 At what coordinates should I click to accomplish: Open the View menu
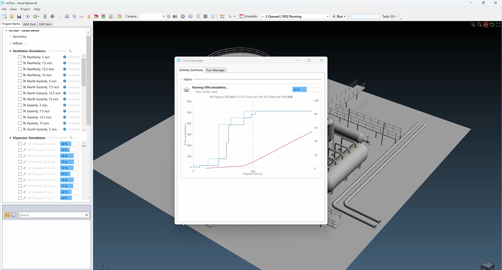[13, 9]
